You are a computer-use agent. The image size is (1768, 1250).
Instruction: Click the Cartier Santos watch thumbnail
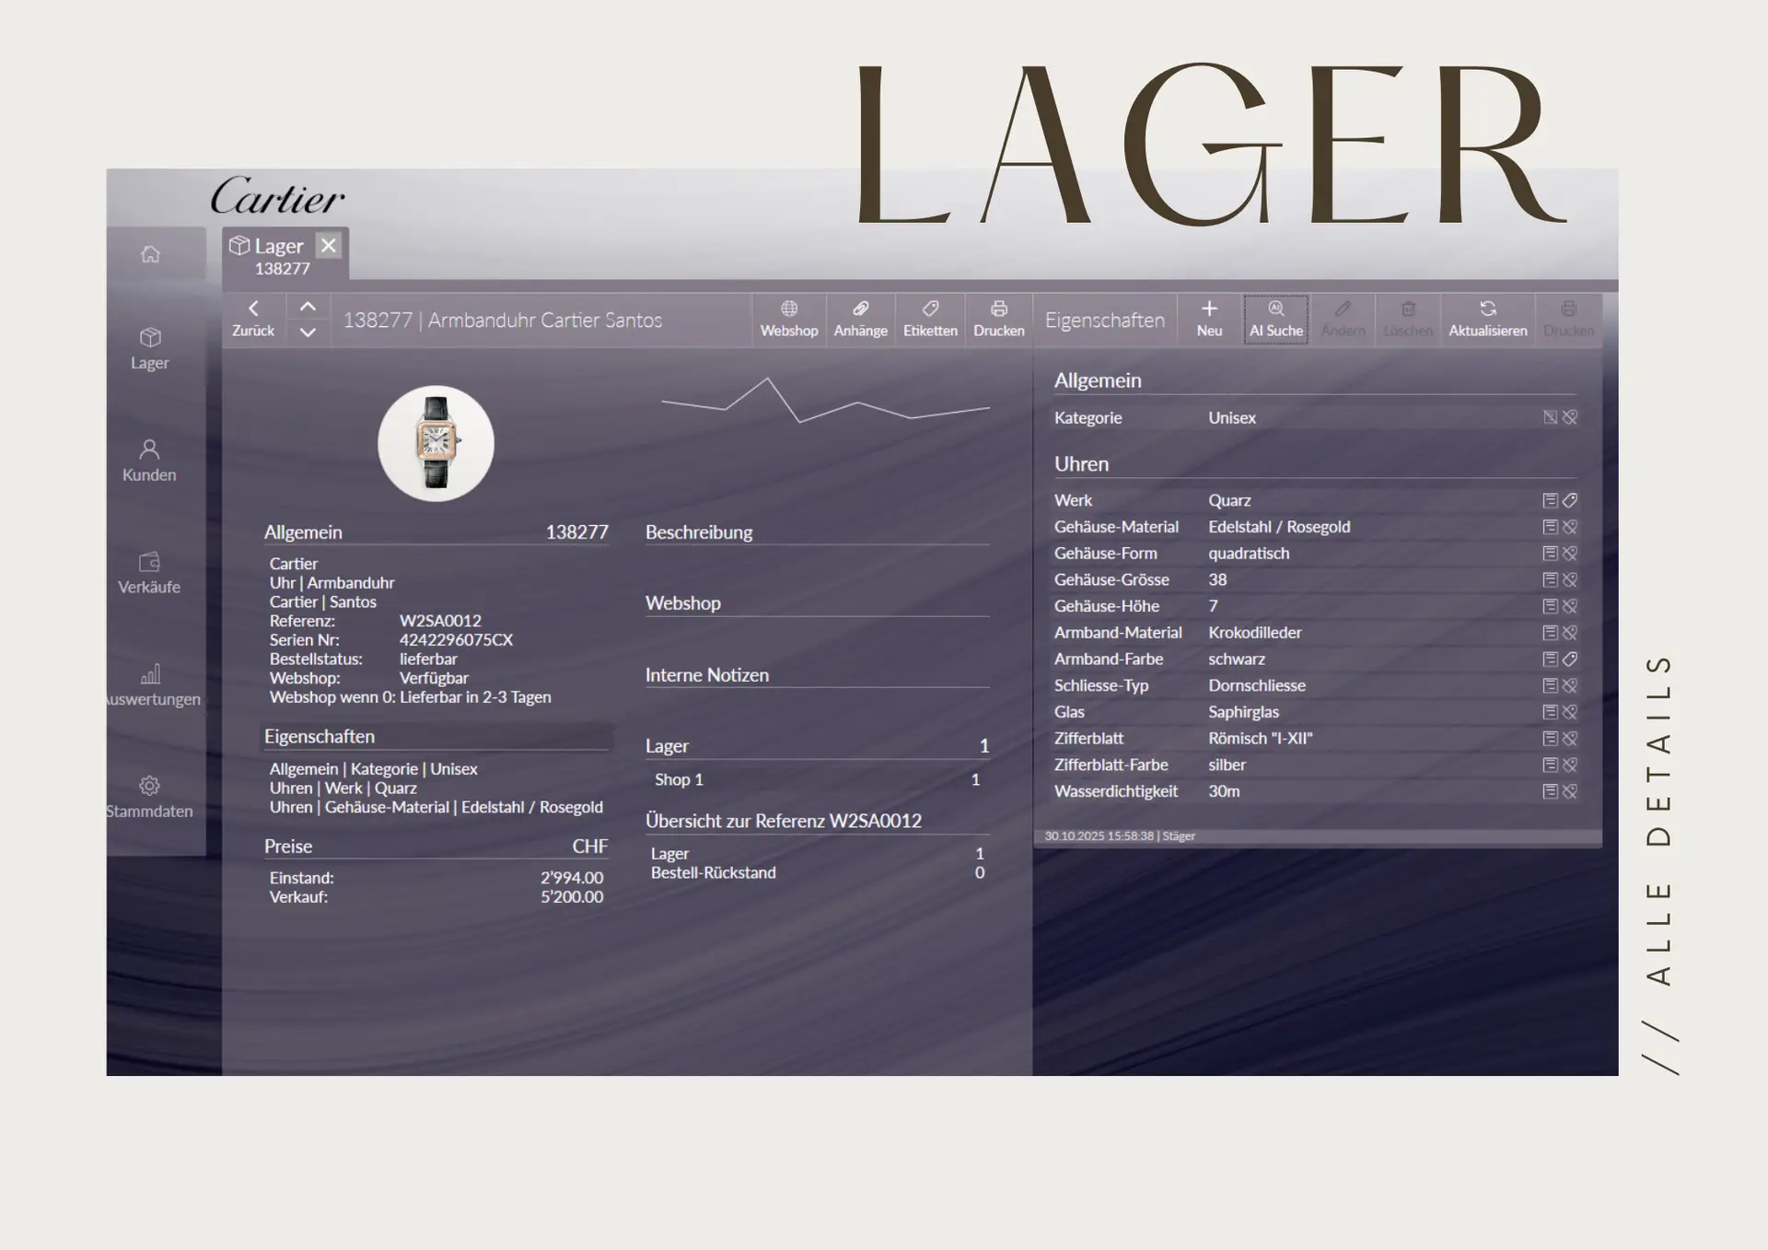click(x=436, y=443)
